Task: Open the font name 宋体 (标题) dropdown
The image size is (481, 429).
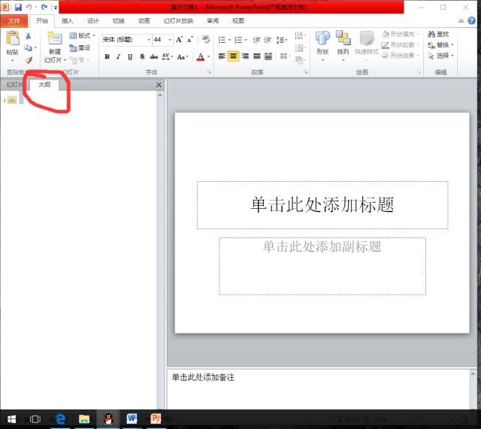Action: pyautogui.click(x=149, y=40)
